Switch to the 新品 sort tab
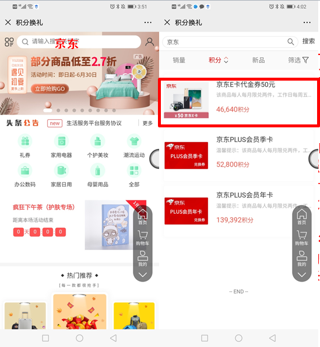 (x=258, y=60)
